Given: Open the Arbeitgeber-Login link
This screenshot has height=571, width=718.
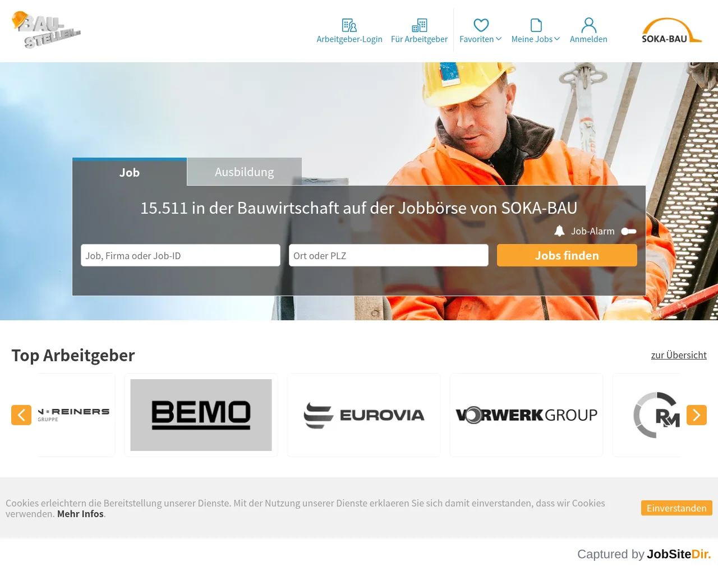Looking at the screenshot, I should [349, 39].
